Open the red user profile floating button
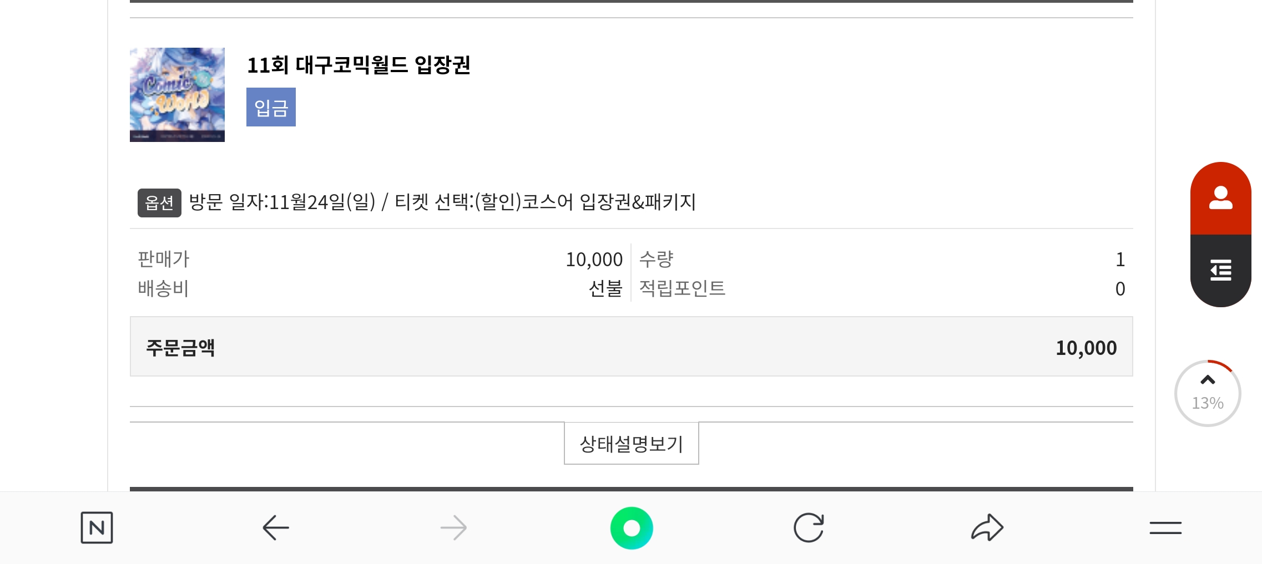 [1220, 199]
